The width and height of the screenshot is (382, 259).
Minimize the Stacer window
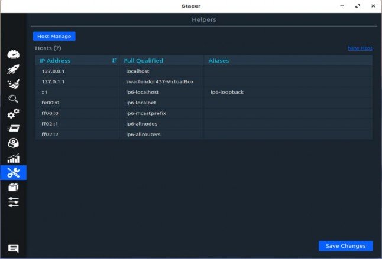(342, 6)
